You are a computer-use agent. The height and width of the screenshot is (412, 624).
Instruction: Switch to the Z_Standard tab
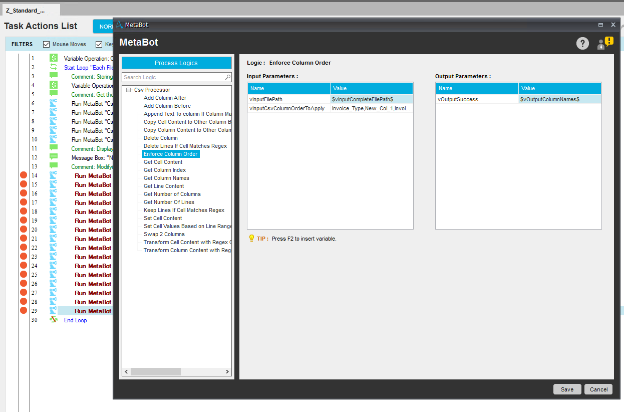31,10
